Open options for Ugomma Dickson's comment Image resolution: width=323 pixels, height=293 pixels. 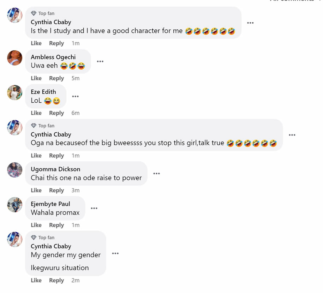(x=156, y=173)
